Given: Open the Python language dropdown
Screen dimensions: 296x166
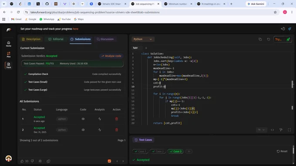Looking at the screenshot, I should [143, 39].
